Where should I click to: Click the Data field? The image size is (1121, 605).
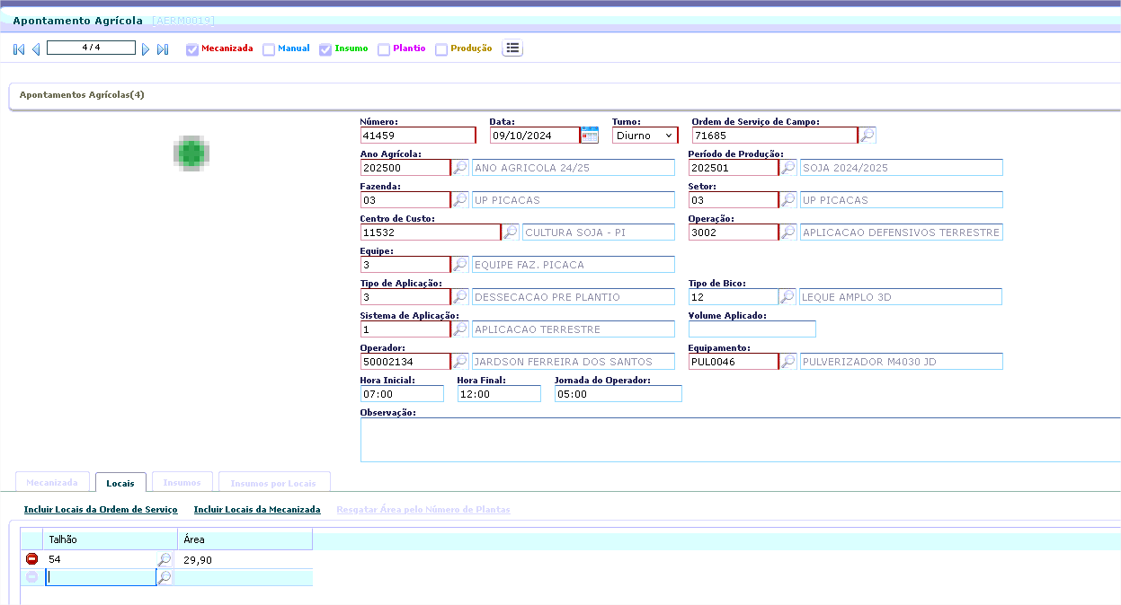[x=534, y=136]
